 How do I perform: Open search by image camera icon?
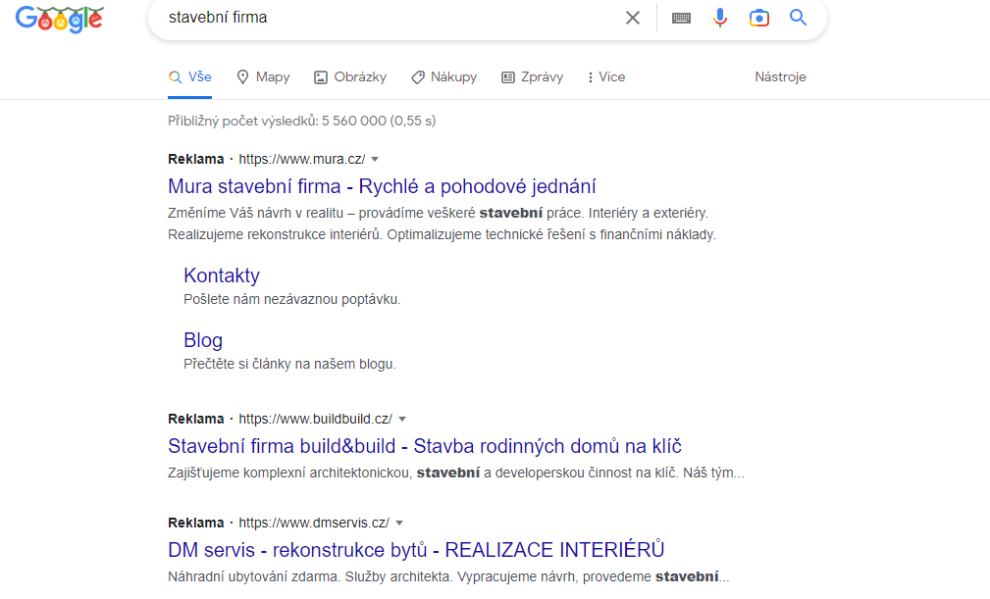click(758, 18)
